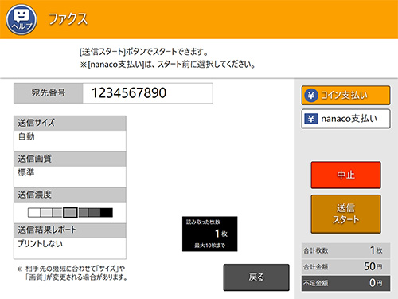
Task: Select the コイン支払い payment button
Action: tap(345, 95)
